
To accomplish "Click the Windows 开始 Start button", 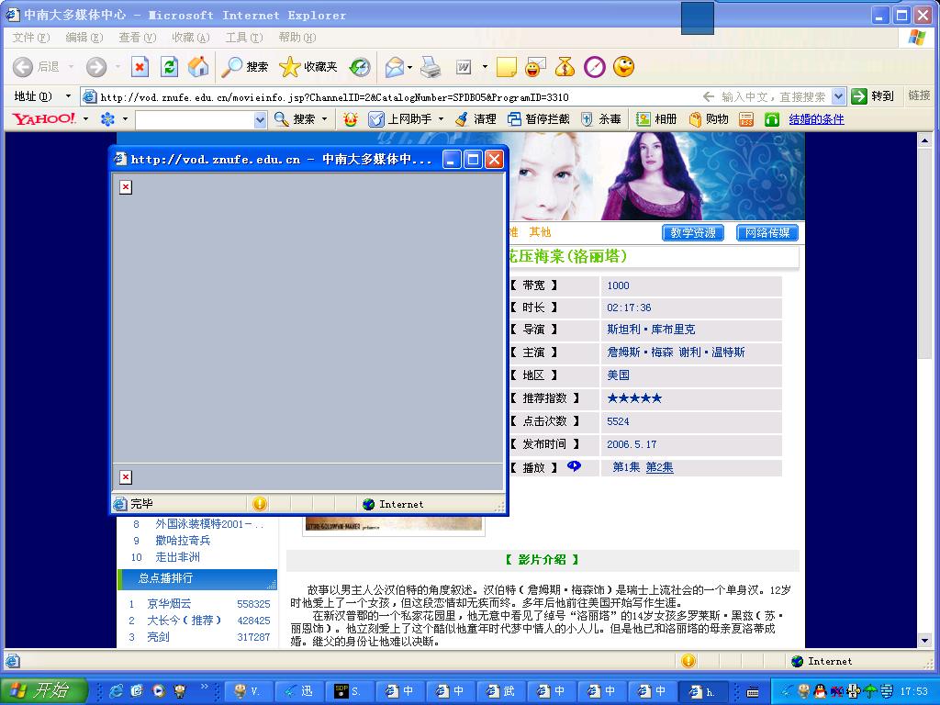I will [x=44, y=690].
